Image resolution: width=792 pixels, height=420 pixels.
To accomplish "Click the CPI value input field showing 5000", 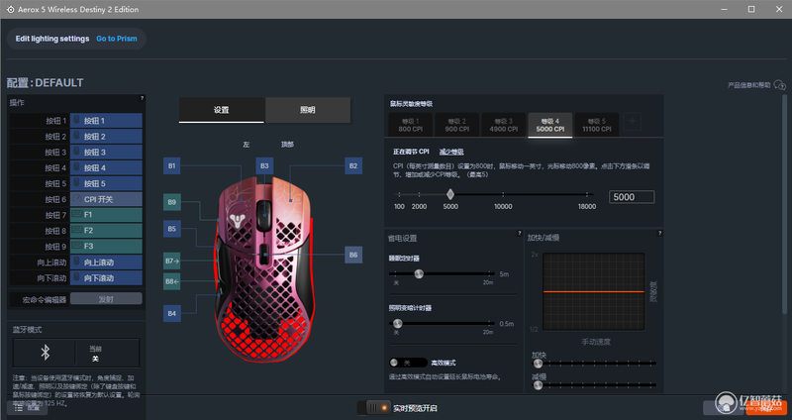I will pyautogui.click(x=632, y=197).
